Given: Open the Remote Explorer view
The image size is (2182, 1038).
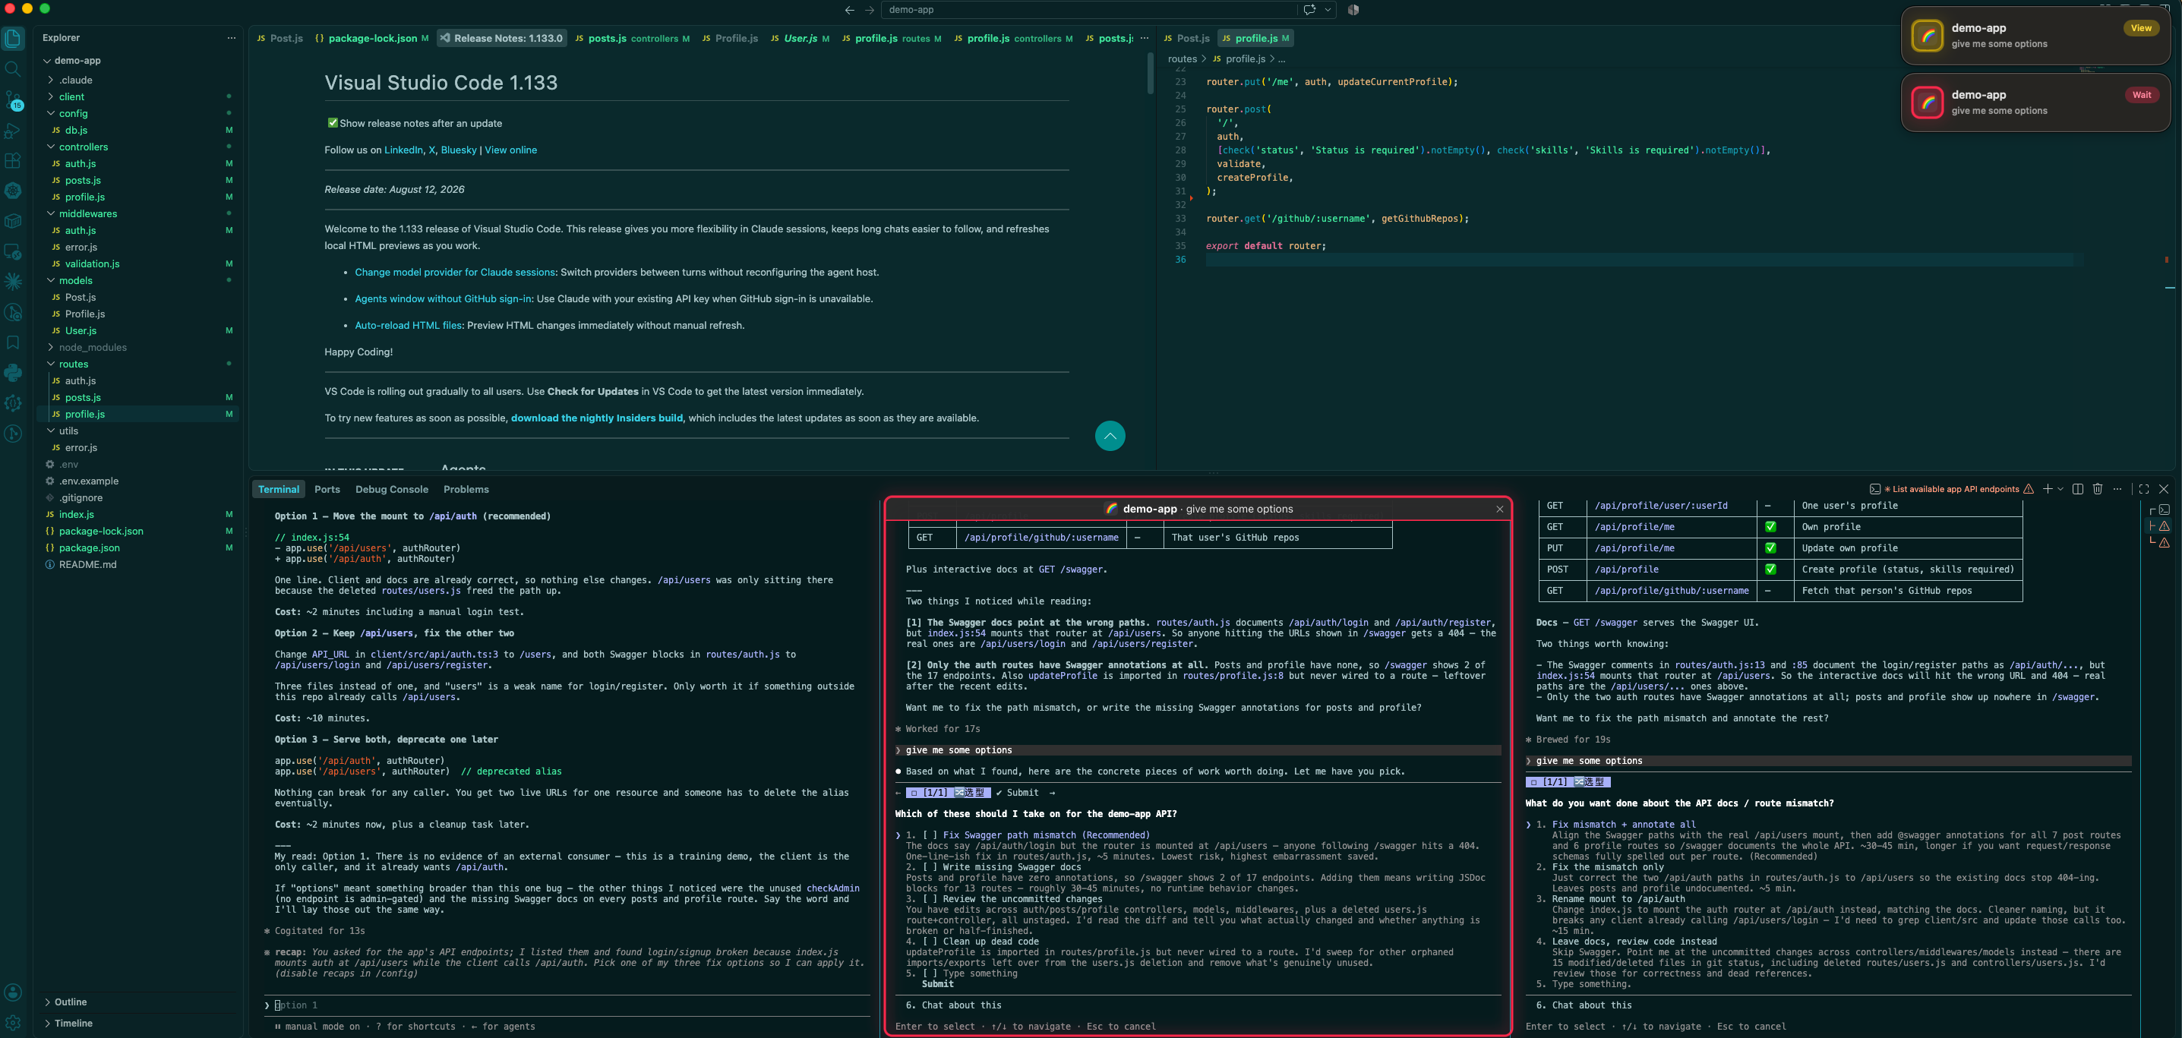Looking at the screenshot, I should 13,251.
